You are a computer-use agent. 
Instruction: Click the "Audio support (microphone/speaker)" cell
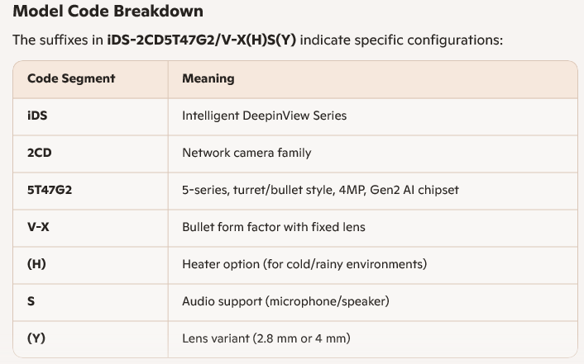click(x=285, y=301)
